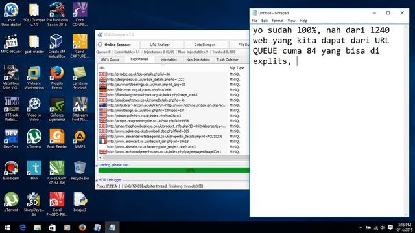Open Notepad File menu
The height and width of the screenshot is (233, 415).
[x=255, y=21]
